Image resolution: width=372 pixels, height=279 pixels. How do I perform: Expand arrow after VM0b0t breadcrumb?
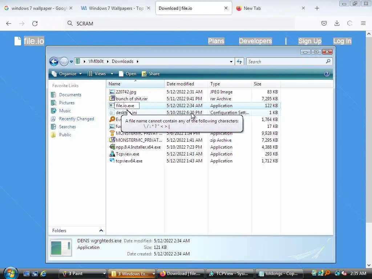pyautogui.click(x=108, y=61)
